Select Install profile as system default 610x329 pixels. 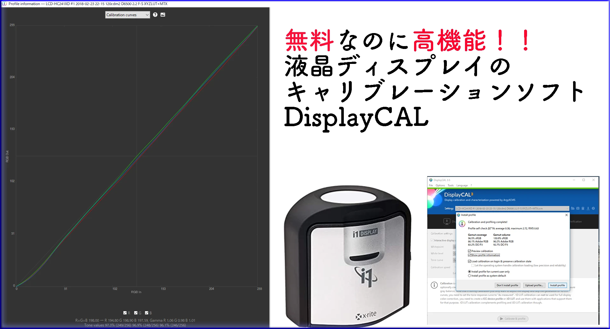coord(469,276)
